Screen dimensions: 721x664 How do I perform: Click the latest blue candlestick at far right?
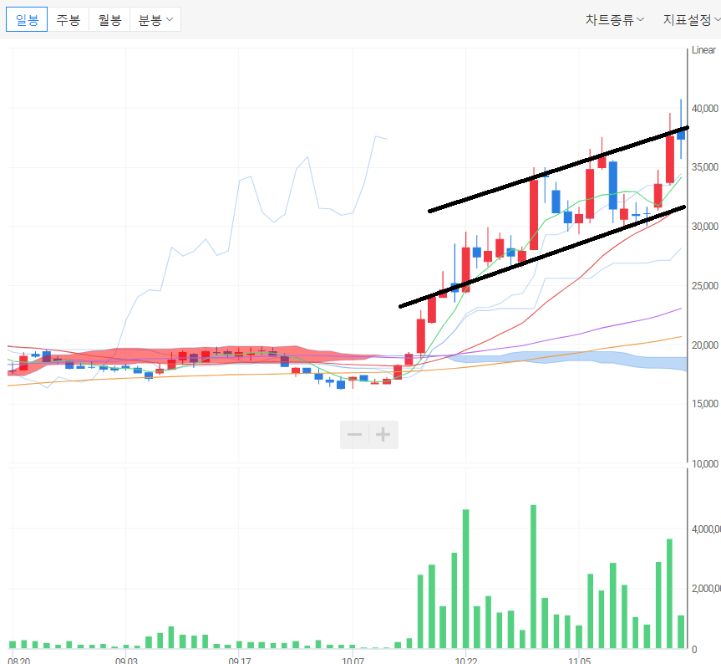pos(681,135)
